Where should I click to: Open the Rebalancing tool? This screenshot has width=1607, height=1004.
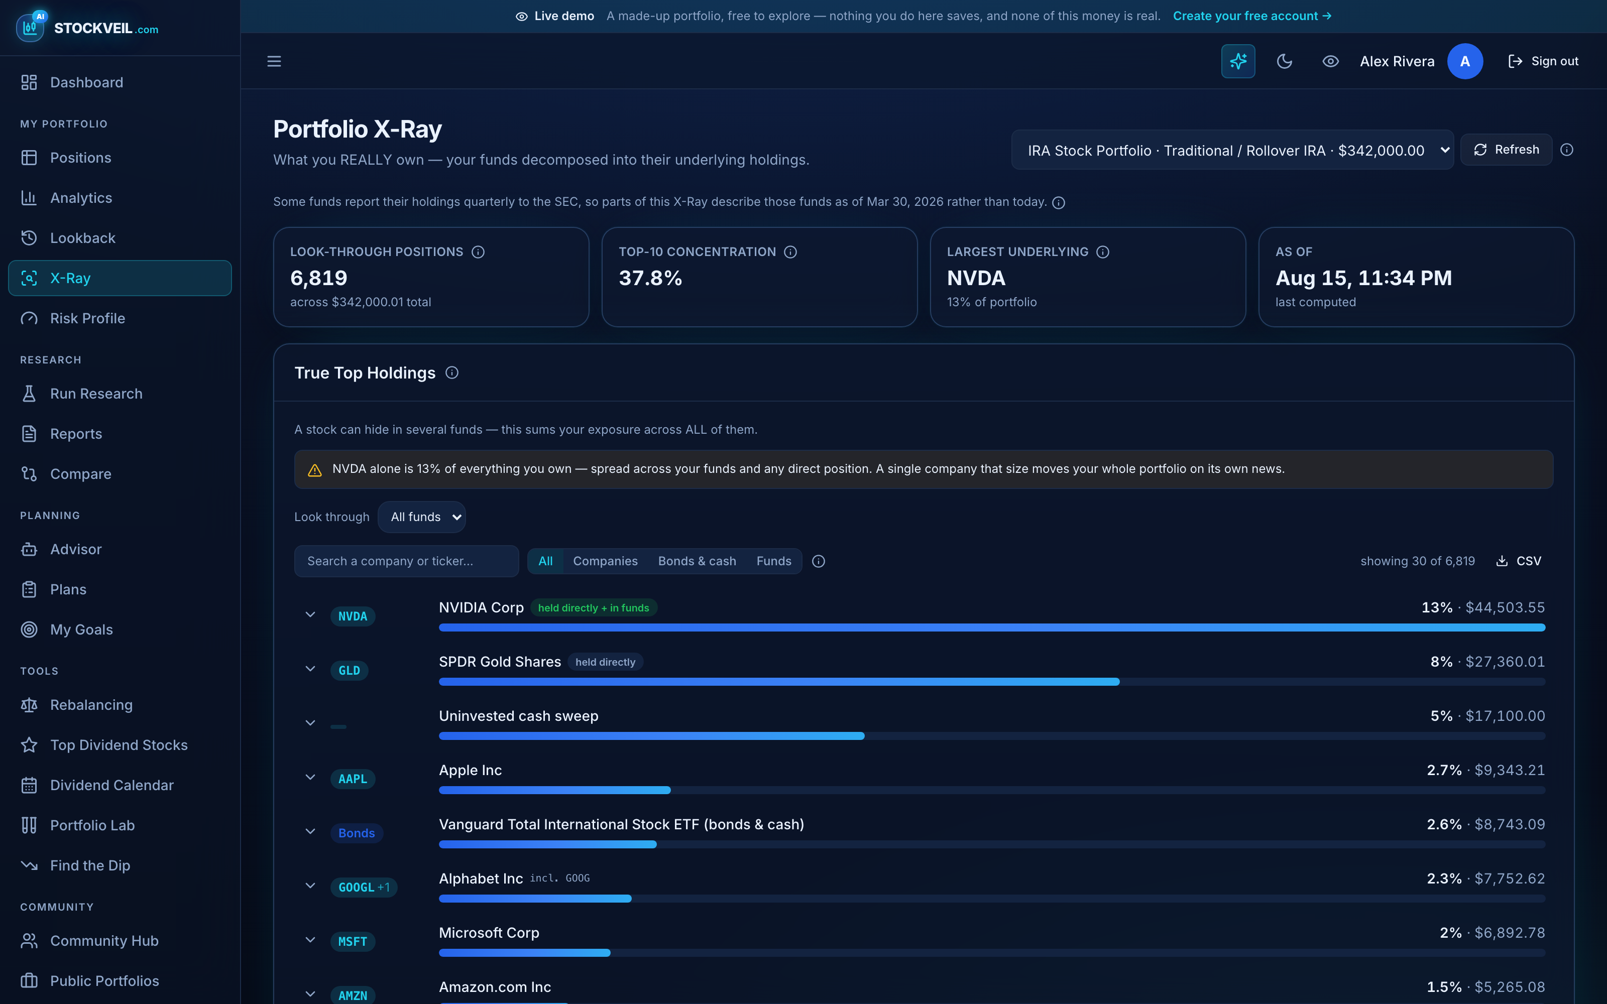click(120, 705)
